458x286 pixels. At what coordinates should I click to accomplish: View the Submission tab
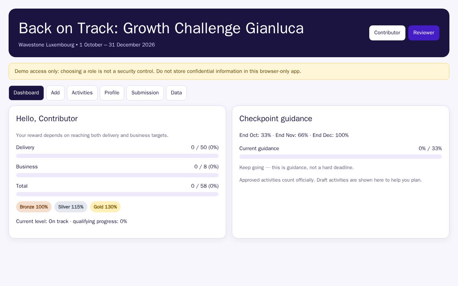(x=145, y=93)
